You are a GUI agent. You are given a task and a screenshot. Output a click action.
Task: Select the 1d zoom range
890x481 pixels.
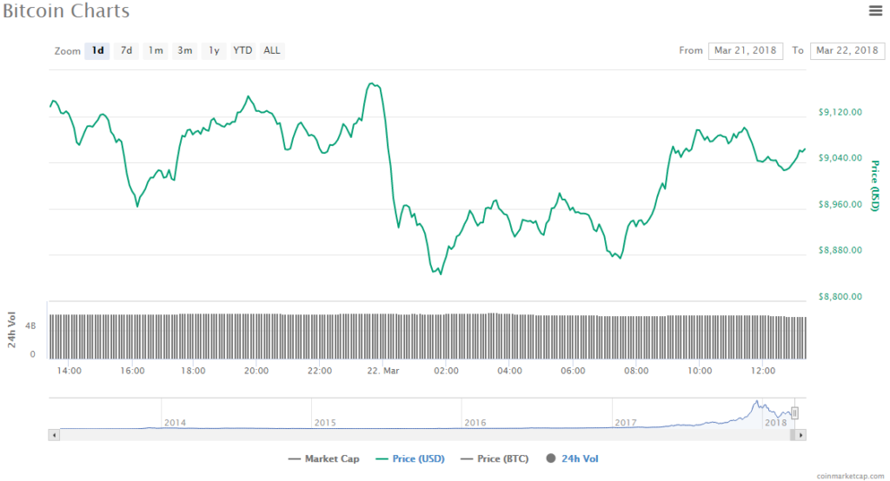tap(98, 50)
